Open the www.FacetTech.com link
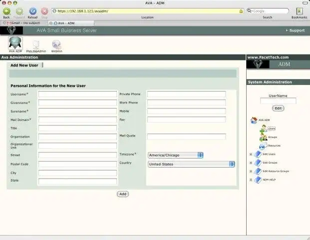 pos(268,57)
